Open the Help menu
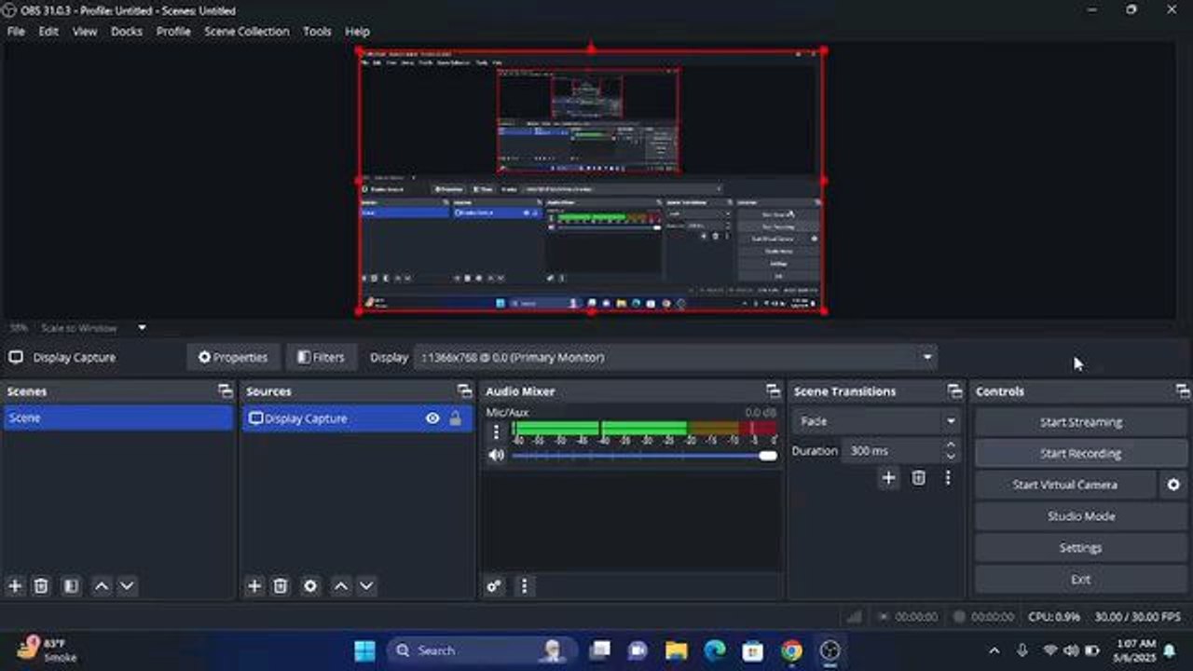This screenshot has height=671, width=1193. [x=358, y=31]
